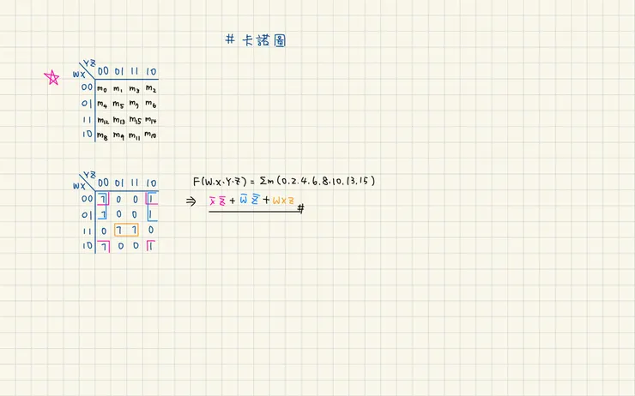
Task: Select the m10 minterm cell
Action: click(151, 135)
